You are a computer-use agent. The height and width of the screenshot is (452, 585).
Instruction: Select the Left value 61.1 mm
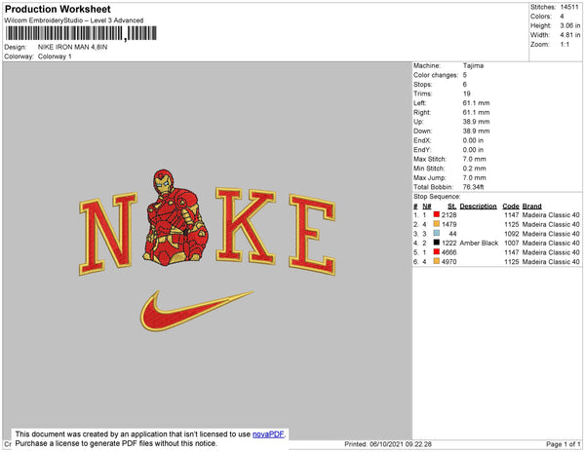point(476,103)
